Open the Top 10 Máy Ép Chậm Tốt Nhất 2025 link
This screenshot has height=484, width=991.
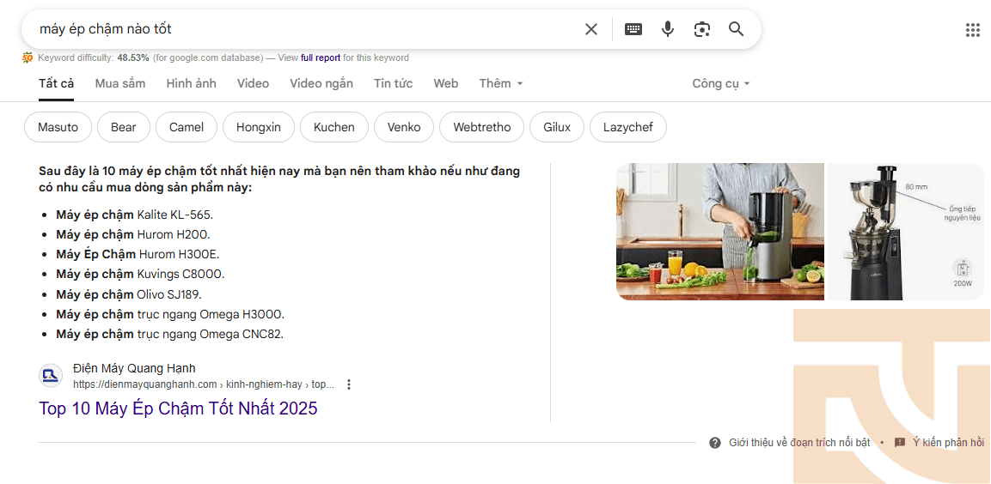(178, 408)
